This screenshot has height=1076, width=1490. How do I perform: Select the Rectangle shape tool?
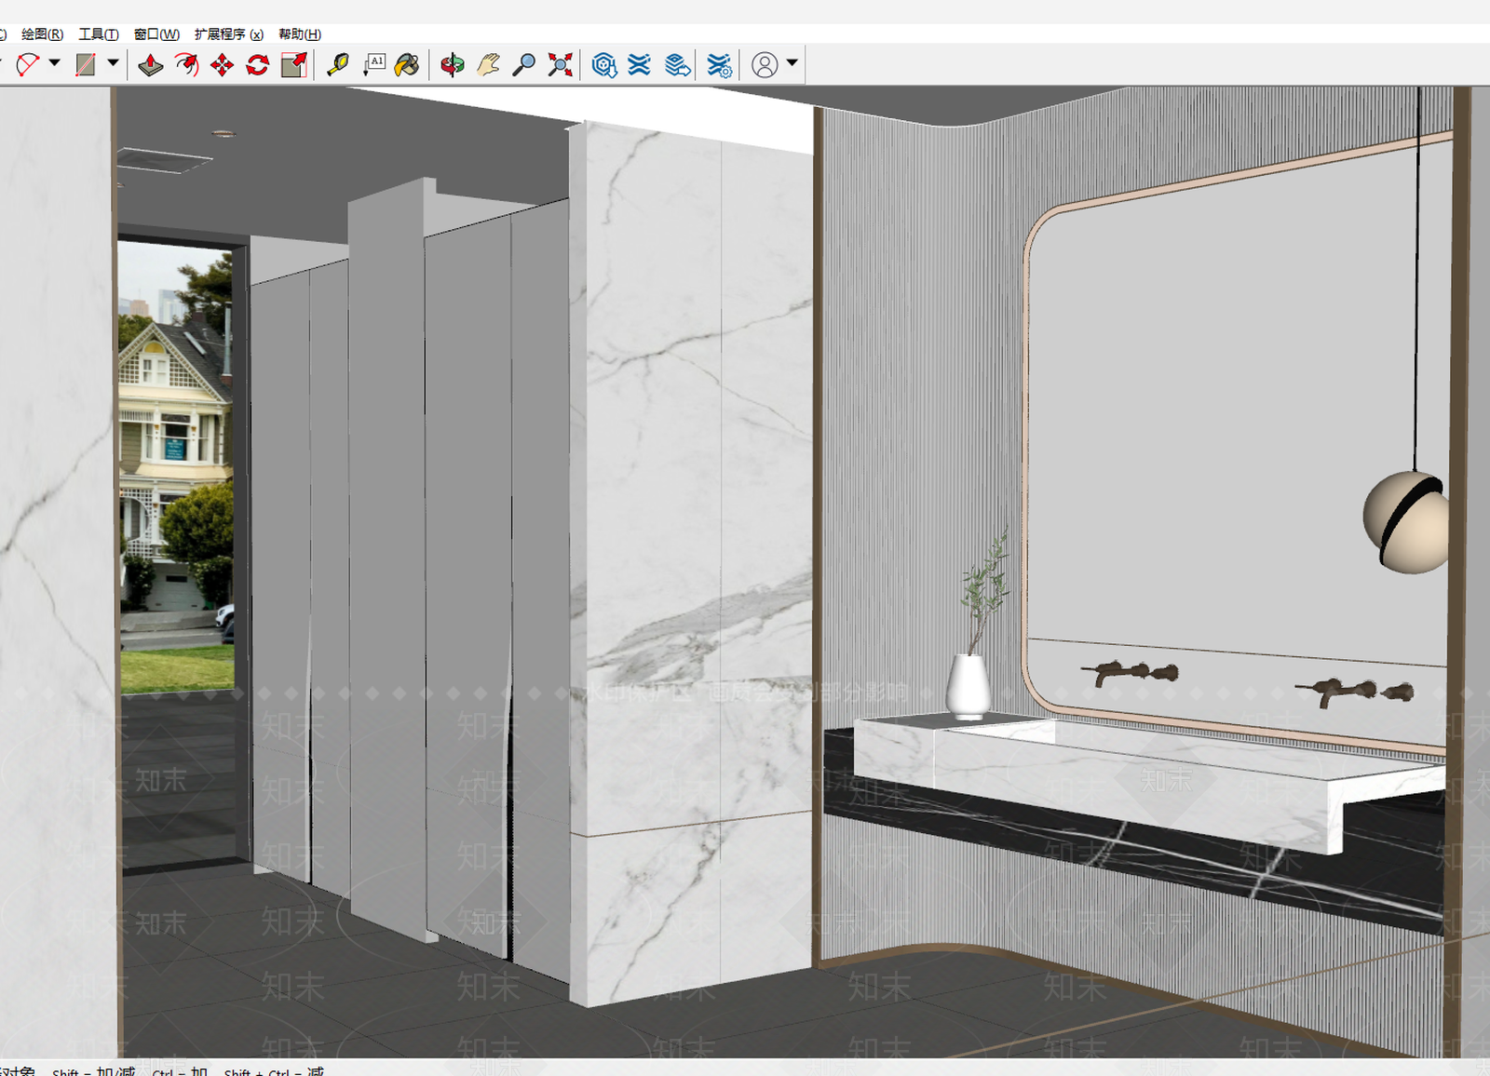click(86, 64)
